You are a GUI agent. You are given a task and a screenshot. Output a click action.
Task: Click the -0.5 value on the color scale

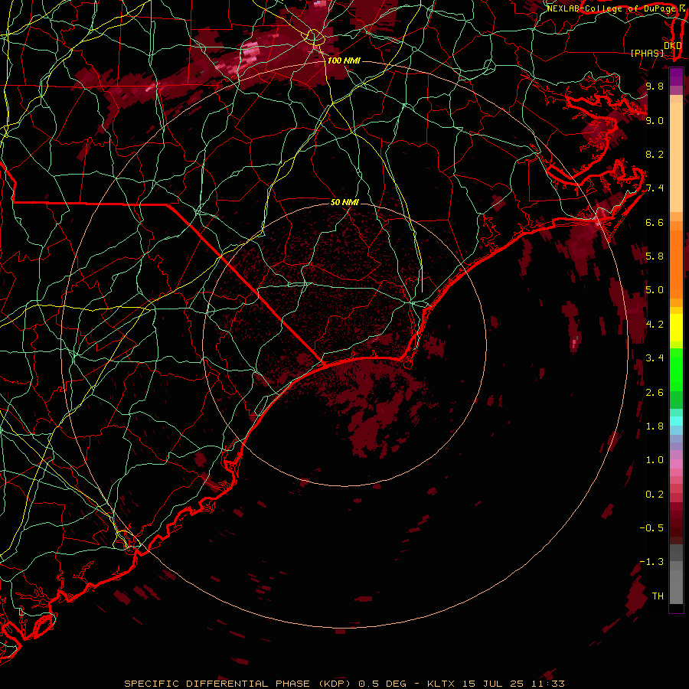click(651, 528)
